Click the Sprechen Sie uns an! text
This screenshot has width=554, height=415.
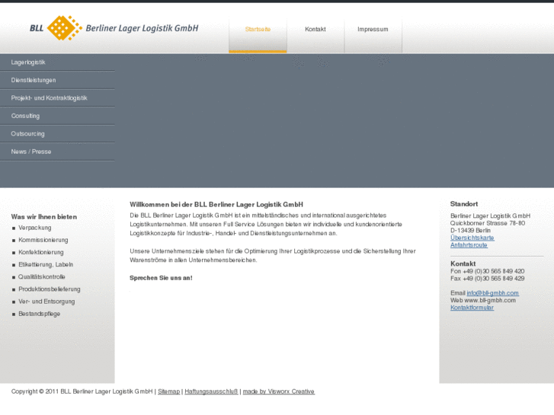[x=161, y=278]
